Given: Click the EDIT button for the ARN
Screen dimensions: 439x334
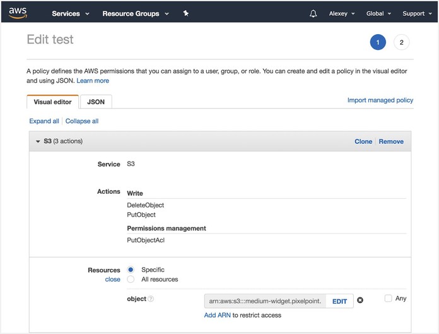Looking at the screenshot, I should (x=339, y=301).
